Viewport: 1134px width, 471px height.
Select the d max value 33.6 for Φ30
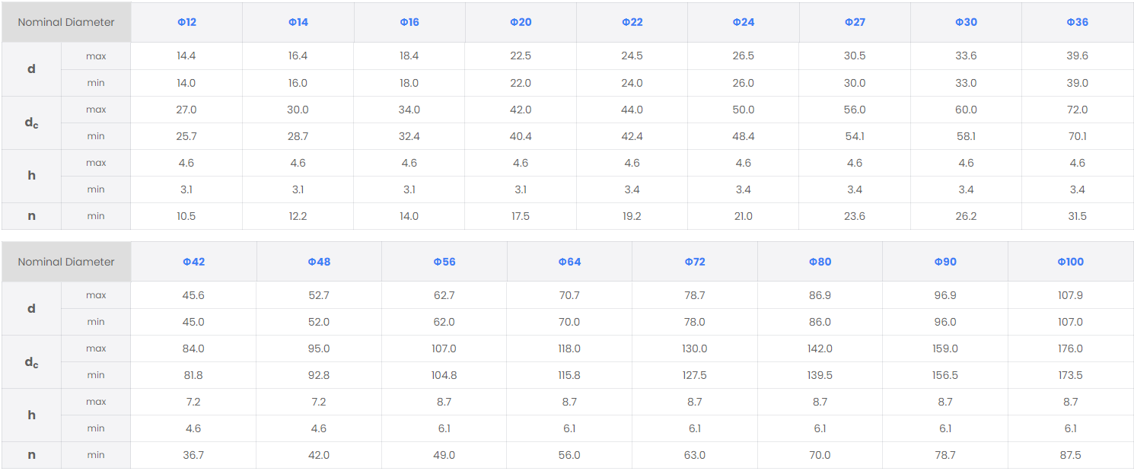[966, 56]
